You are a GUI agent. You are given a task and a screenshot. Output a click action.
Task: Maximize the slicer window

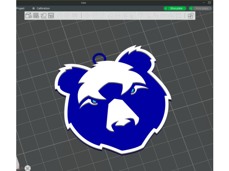click(209, 3)
